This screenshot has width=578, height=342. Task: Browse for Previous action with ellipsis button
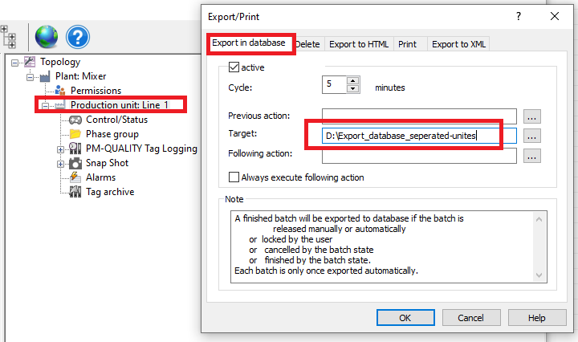click(x=531, y=116)
